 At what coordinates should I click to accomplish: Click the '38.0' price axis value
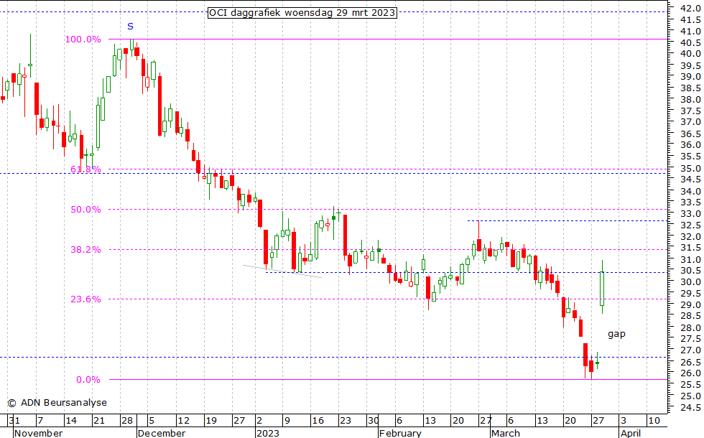pyautogui.click(x=690, y=100)
